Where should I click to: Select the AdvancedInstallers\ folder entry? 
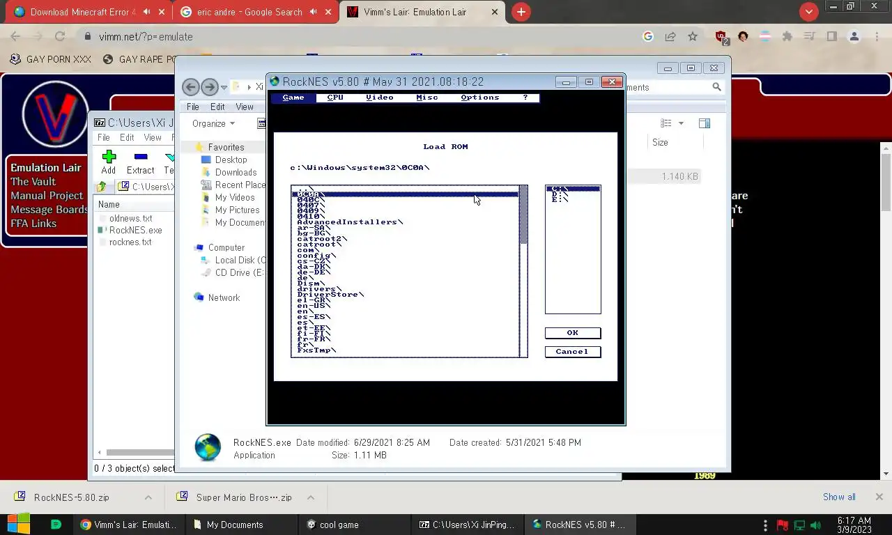click(x=350, y=222)
